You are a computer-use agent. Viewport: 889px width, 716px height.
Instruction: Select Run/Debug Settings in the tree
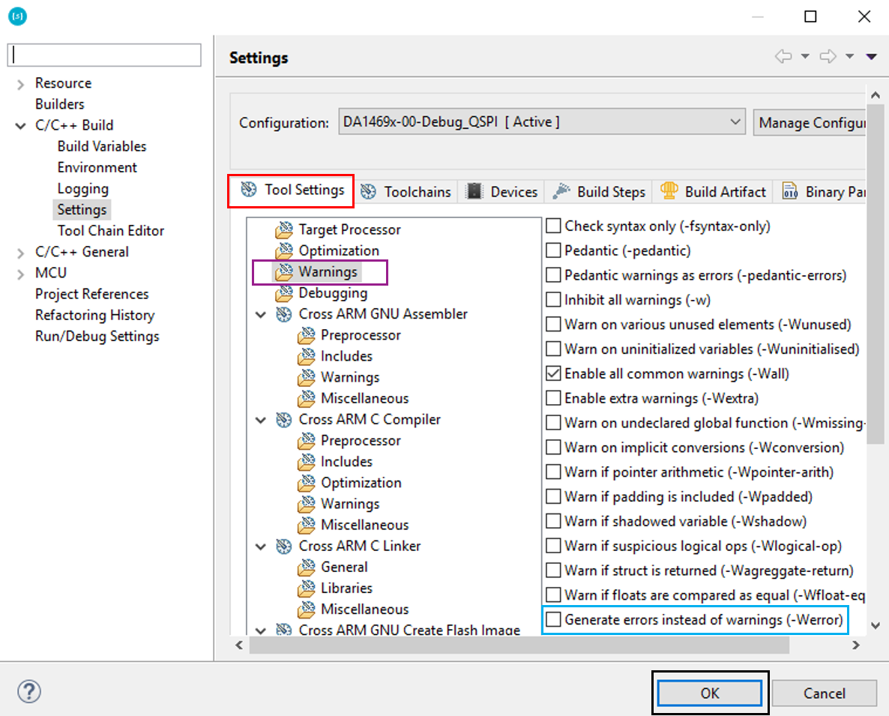97,336
